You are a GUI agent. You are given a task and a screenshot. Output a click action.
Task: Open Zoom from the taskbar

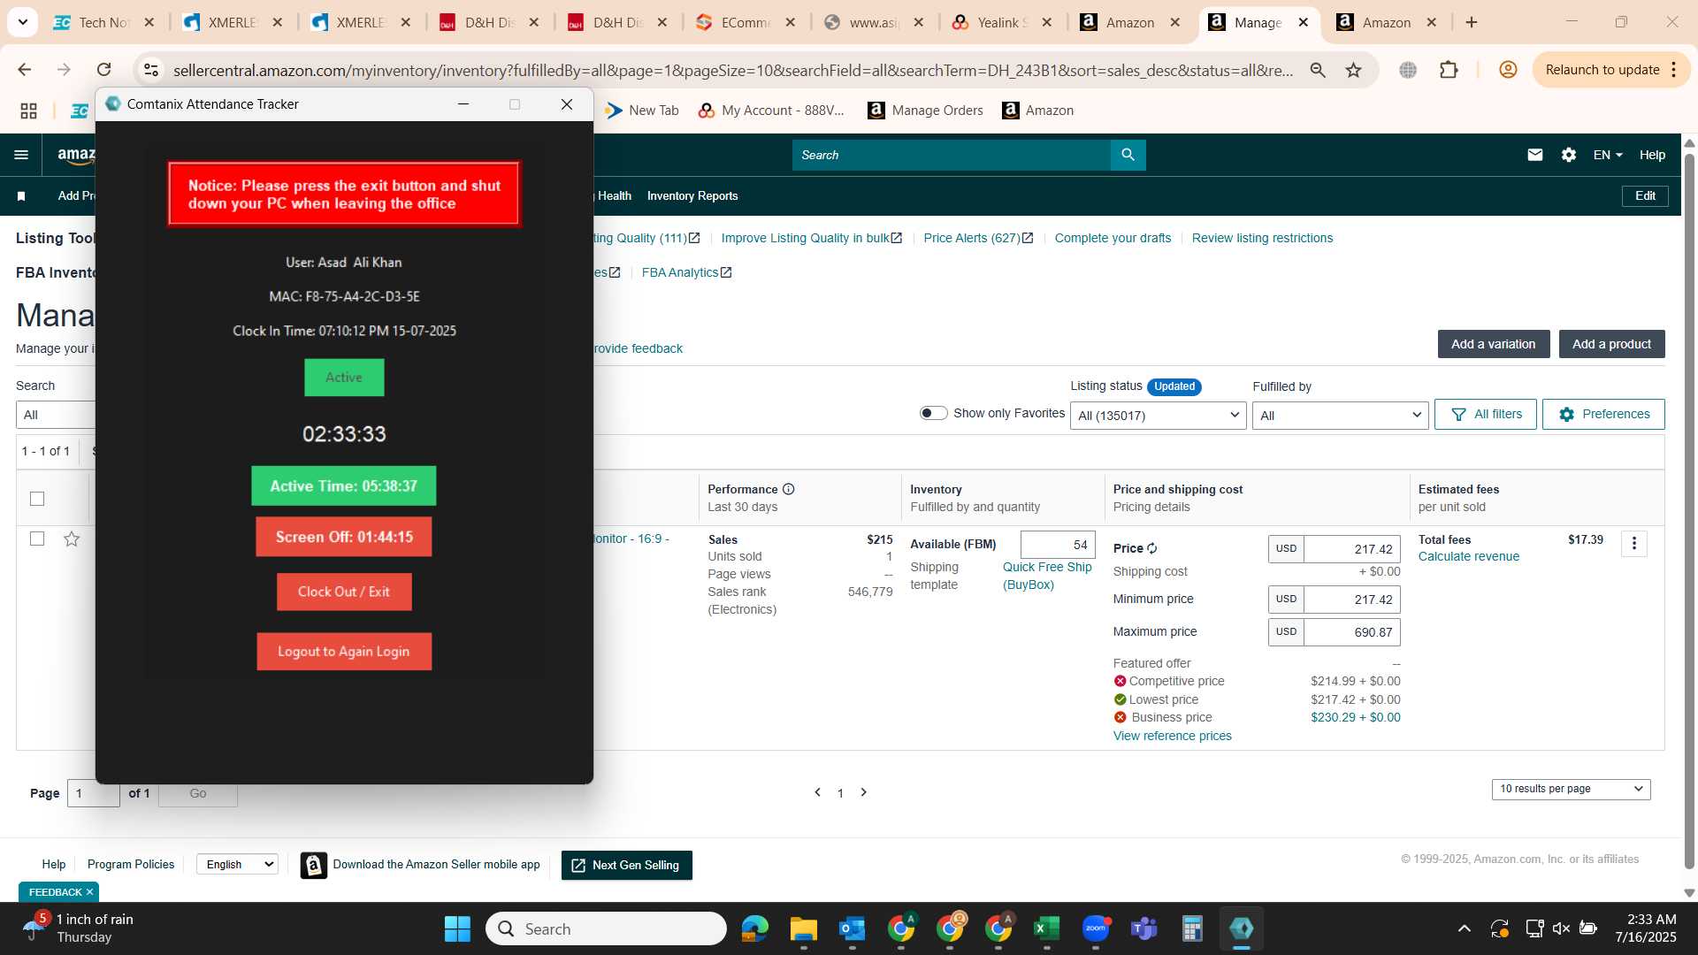tap(1095, 928)
